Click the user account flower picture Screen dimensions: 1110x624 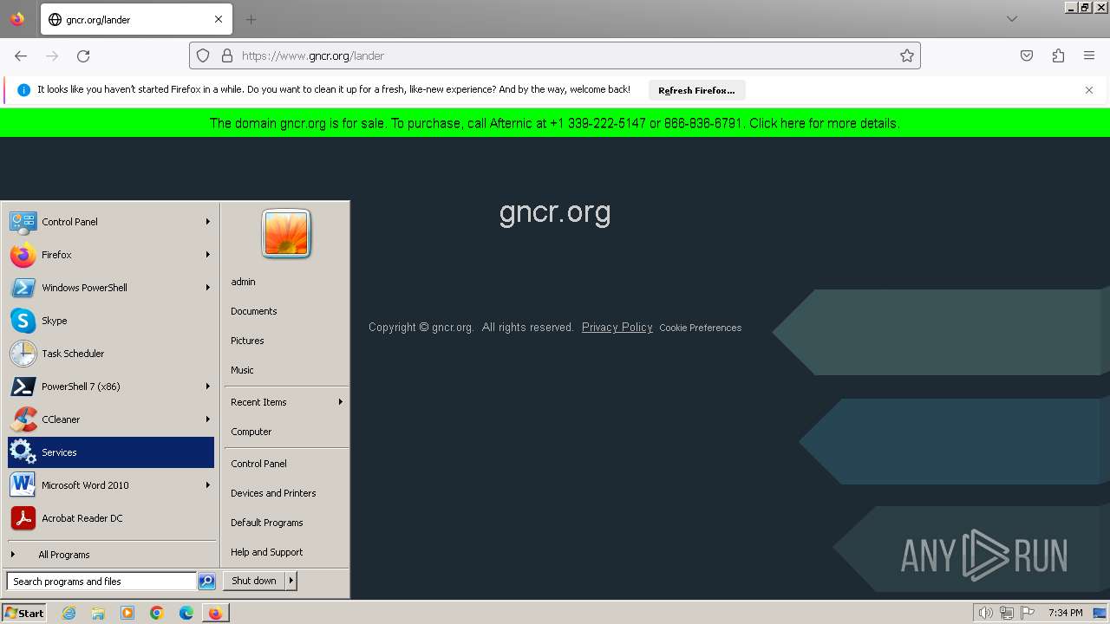point(286,233)
